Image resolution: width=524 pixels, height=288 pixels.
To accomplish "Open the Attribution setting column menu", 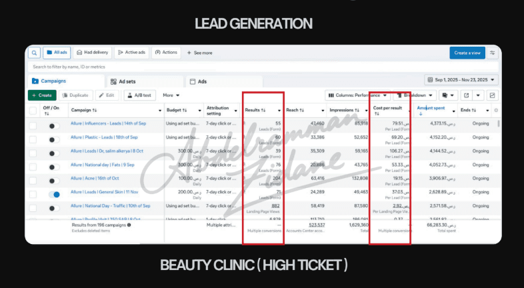I will (x=235, y=111).
